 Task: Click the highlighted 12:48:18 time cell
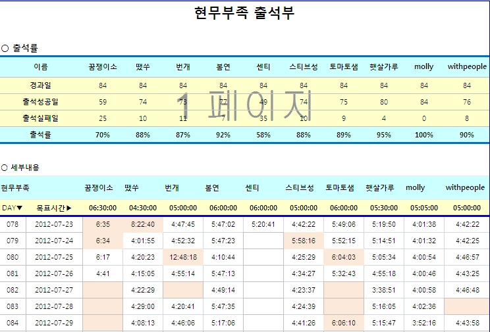coord(183,257)
